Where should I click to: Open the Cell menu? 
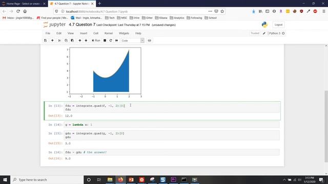coord(96,33)
